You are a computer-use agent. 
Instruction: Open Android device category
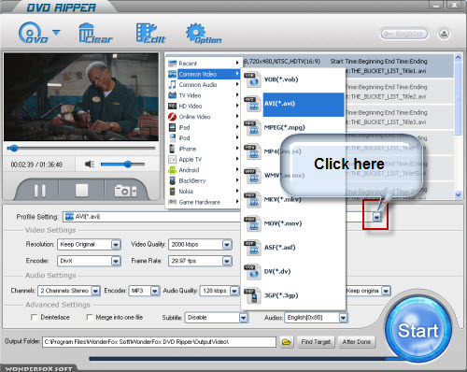click(x=204, y=170)
